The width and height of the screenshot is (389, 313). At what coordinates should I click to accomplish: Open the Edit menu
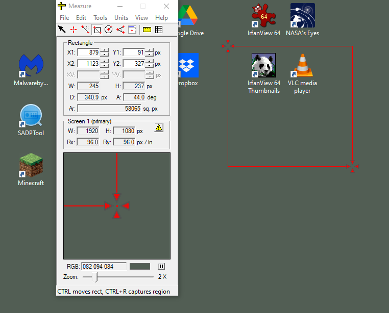point(81,18)
